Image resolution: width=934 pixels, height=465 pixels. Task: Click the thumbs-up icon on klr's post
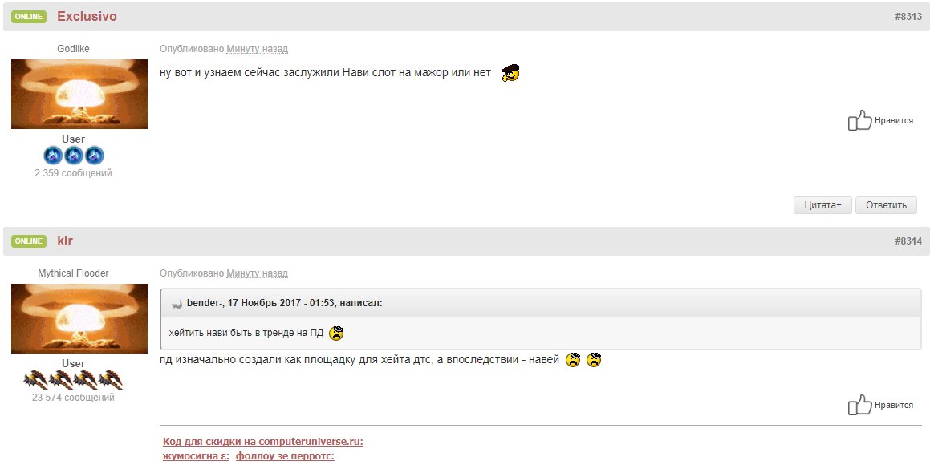click(x=859, y=404)
